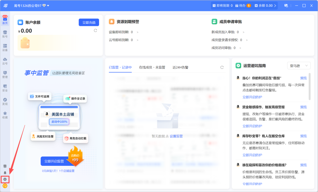Open the 发现 section in the sidebar

coord(5,102)
